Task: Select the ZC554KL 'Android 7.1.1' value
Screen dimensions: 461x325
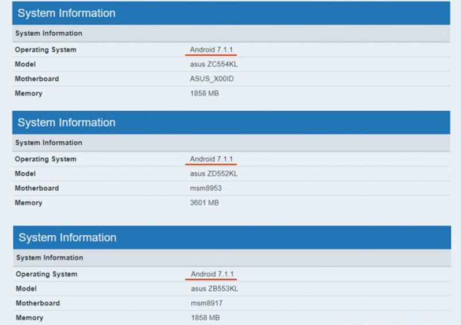Action: pos(211,50)
